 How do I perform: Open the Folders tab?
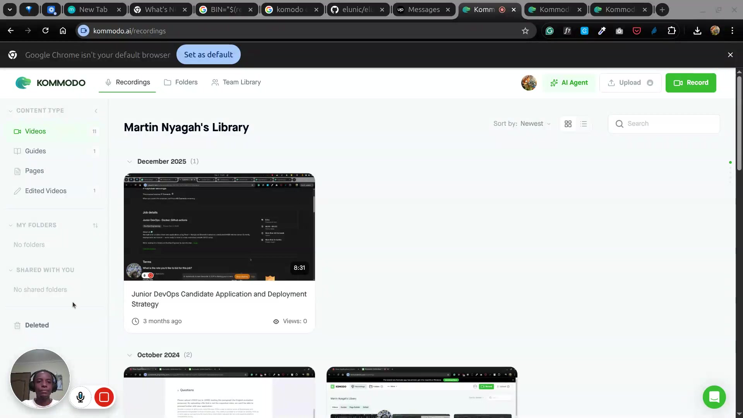point(181,82)
